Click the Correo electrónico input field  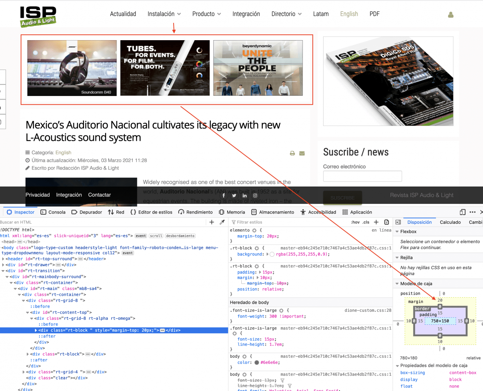point(362,176)
